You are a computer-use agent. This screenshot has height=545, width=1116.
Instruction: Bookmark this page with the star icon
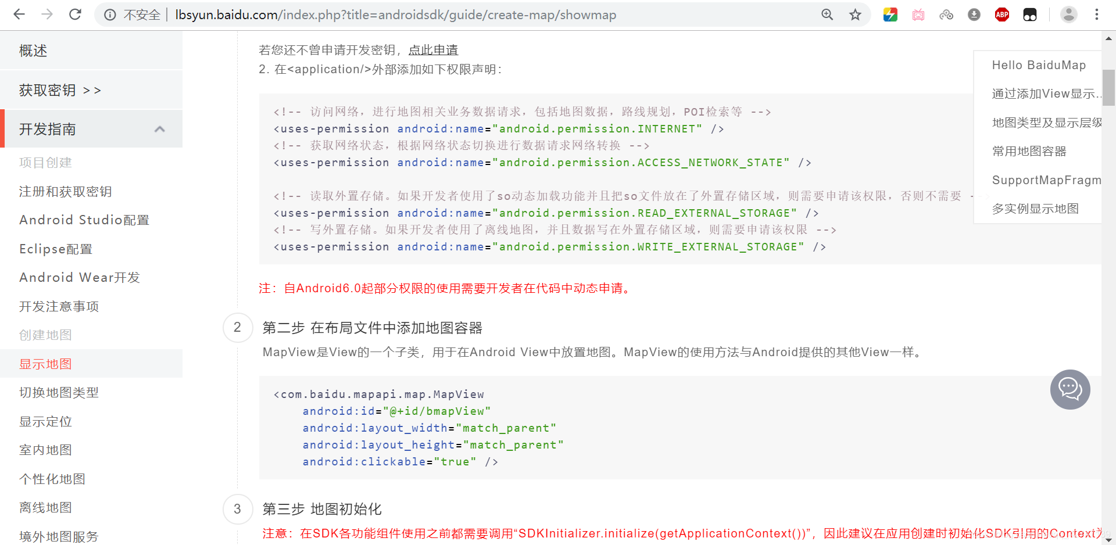coord(855,15)
